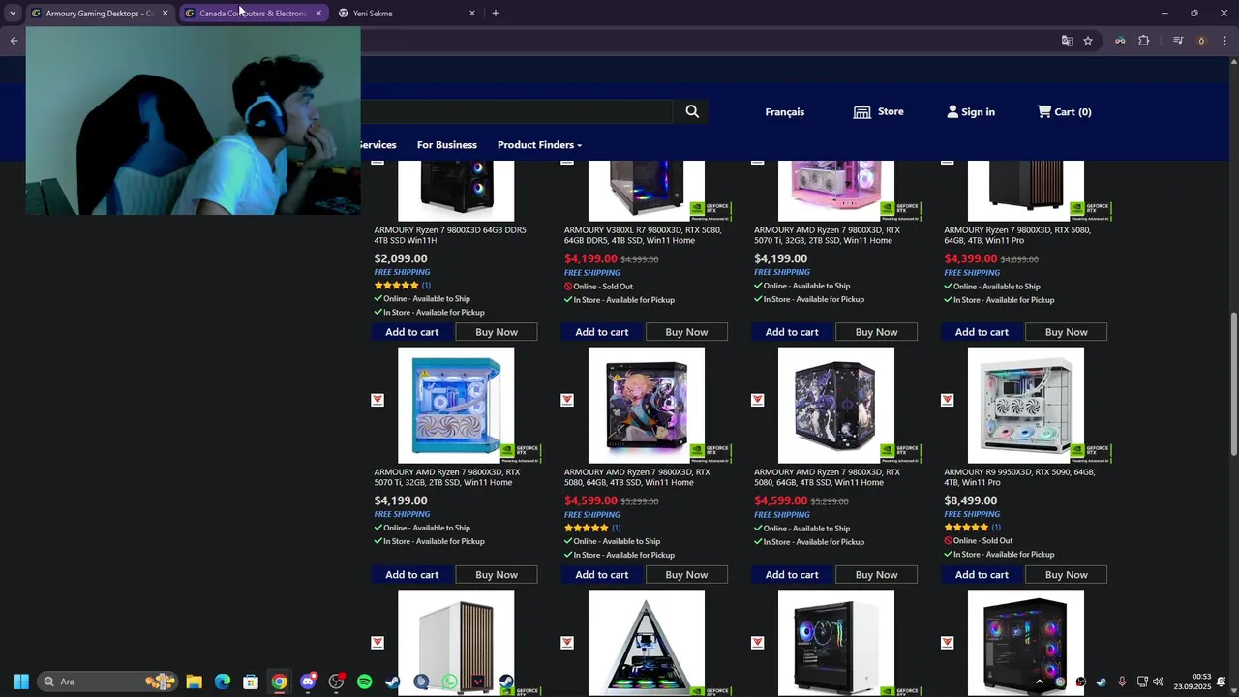
Task: Show hidden system tray icons chevron
Action: pos(1040,682)
